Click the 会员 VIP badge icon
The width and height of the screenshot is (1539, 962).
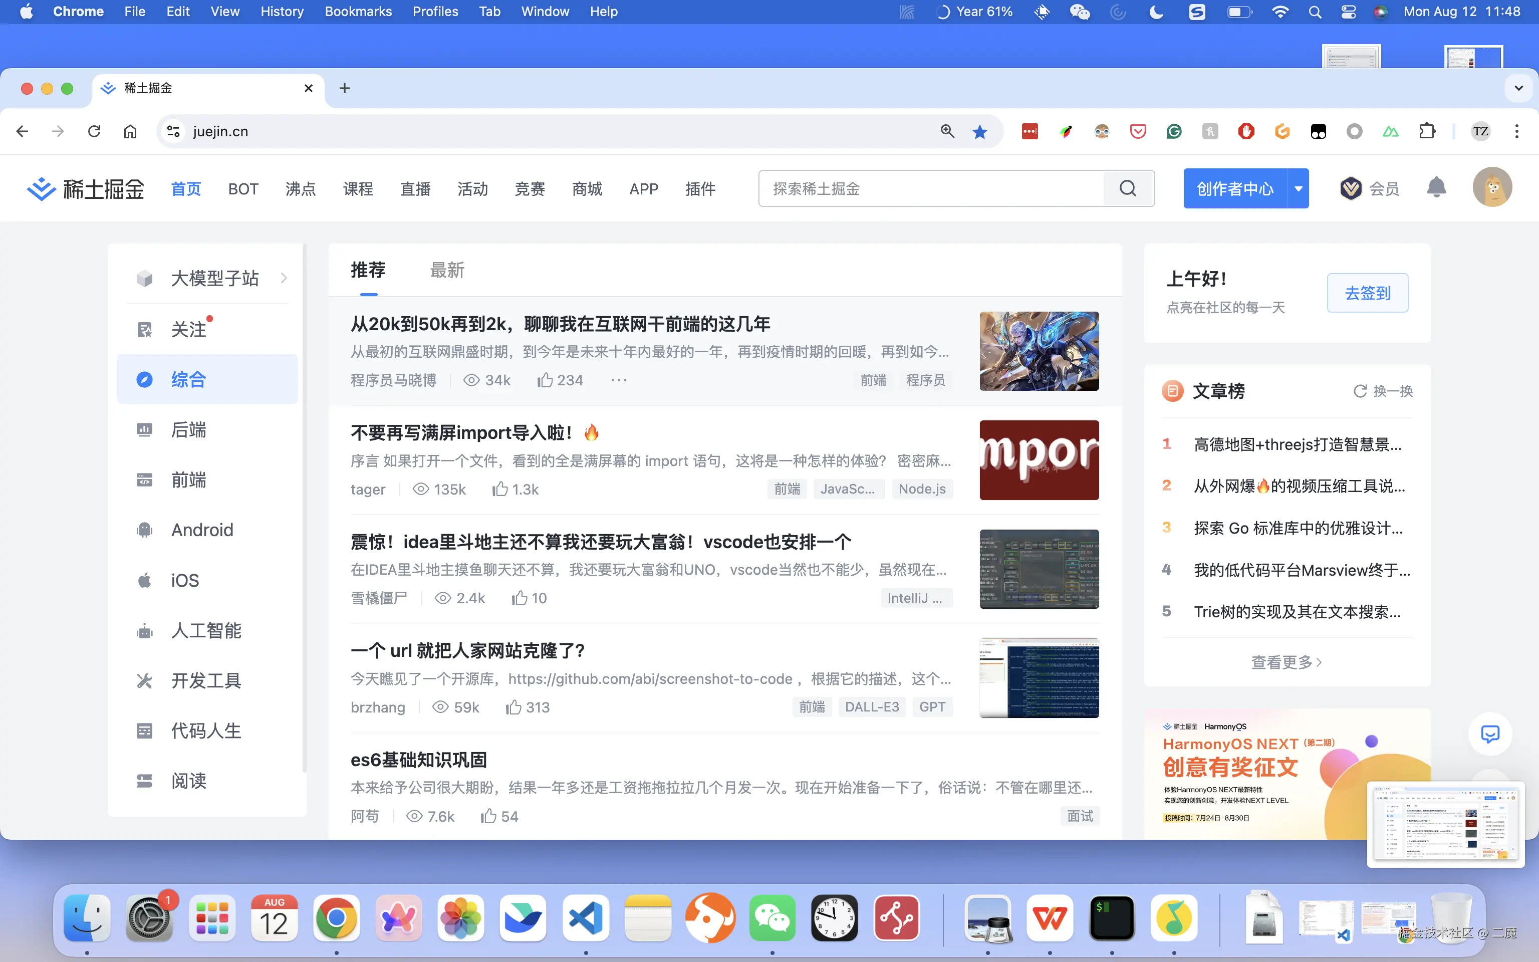1352,188
